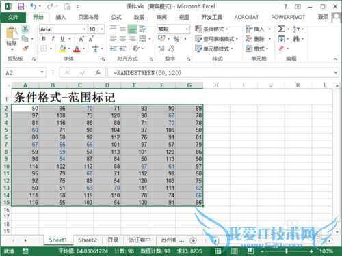The width and height of the screenshot is (342, 256).
Task: Apply the red font color
Action: (x=77, y=48)
